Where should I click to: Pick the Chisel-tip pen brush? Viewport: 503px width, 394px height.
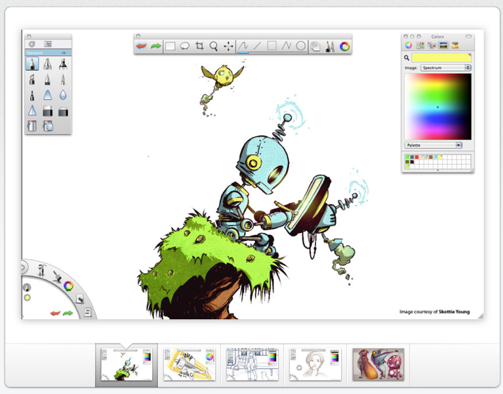(x=32, y=79)
